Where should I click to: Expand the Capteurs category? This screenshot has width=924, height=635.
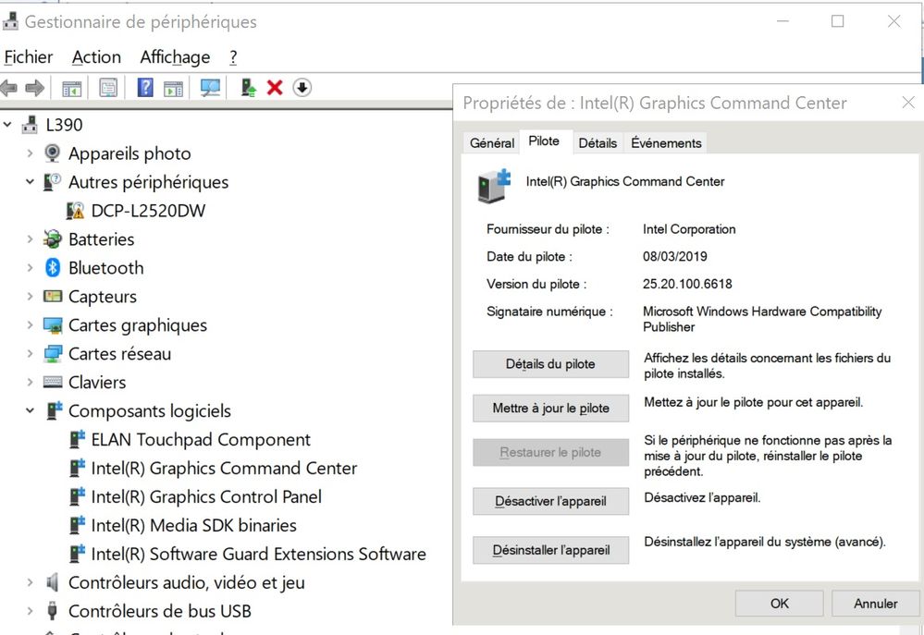point(30,297)
